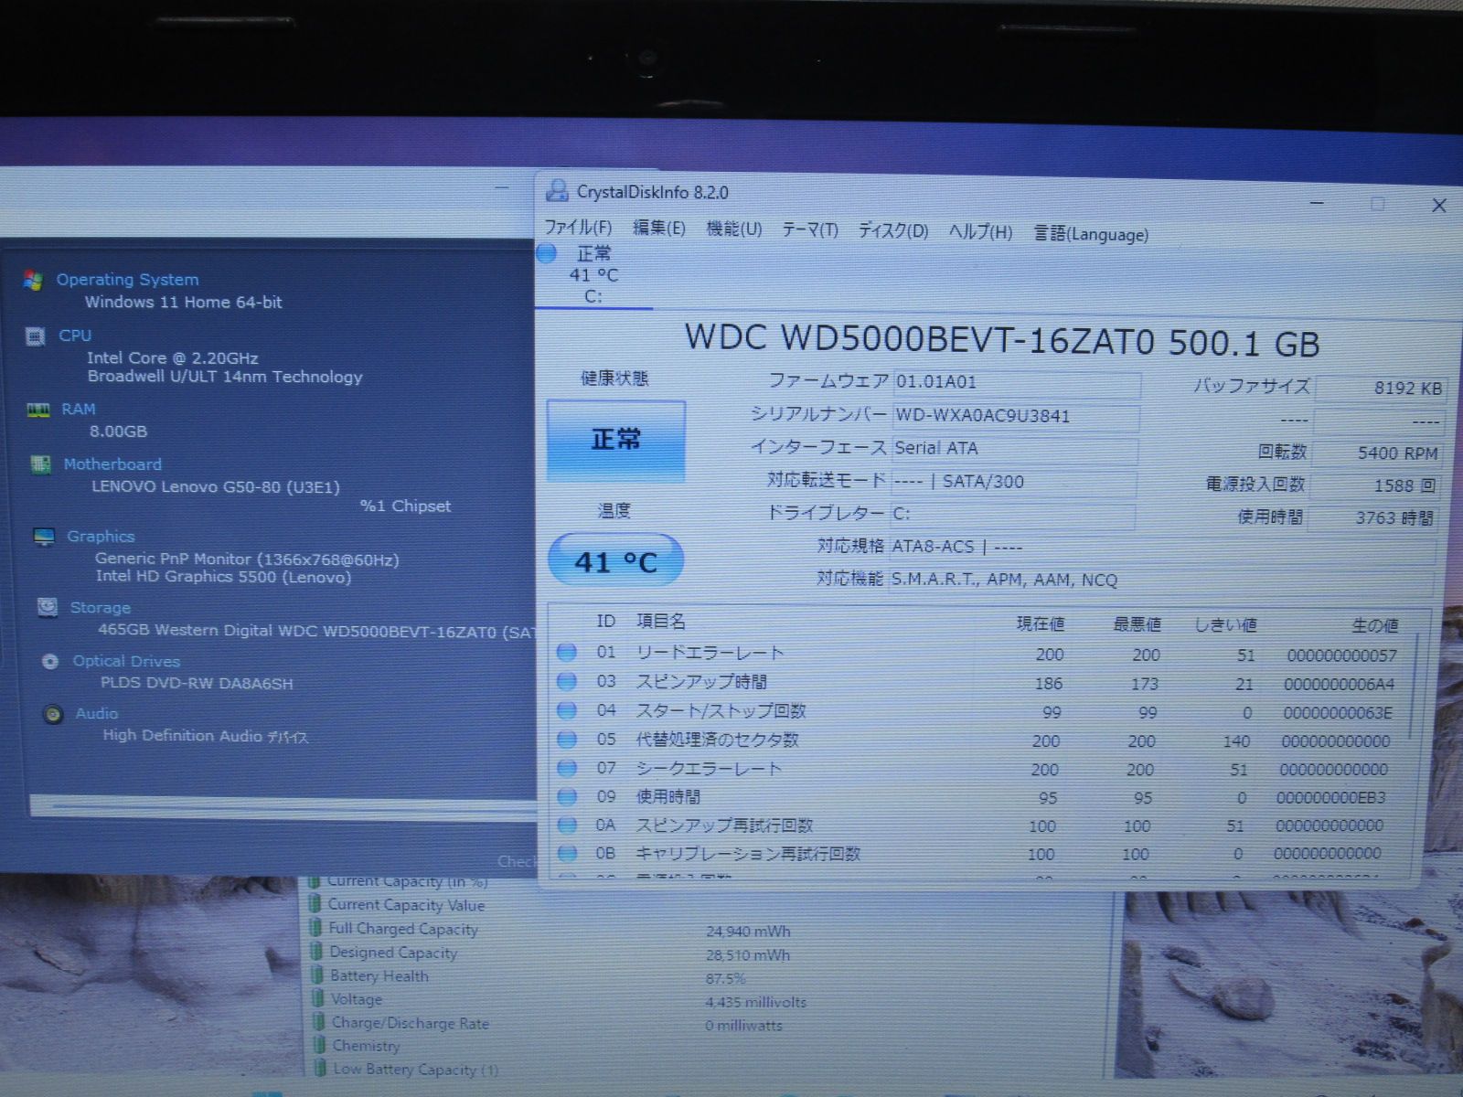Click the CrystalDiskInfo title bar icon

pos(556,190)
